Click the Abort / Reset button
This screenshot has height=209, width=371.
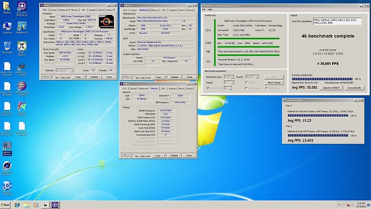tap(274, 83)
